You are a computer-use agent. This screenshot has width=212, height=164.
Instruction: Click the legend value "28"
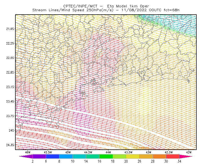(x=153, y=161)
